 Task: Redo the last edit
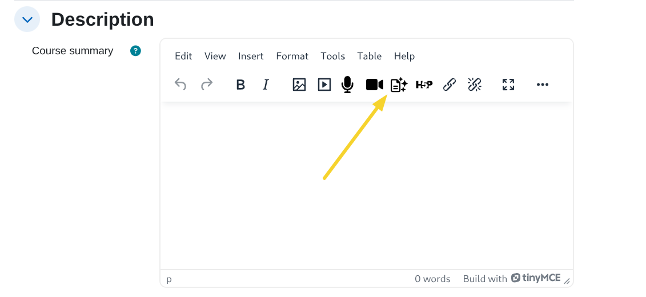(206, 85)
